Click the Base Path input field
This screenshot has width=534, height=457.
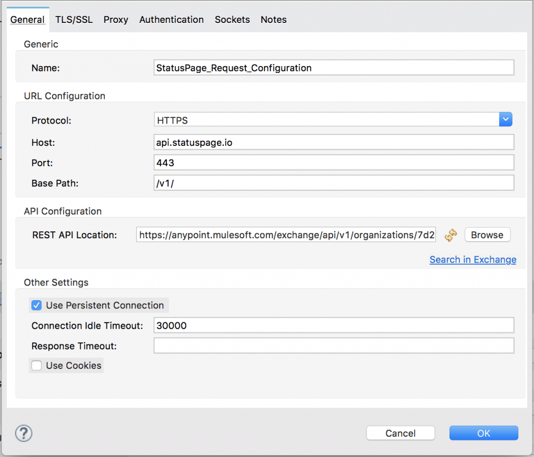coord(334,183)
